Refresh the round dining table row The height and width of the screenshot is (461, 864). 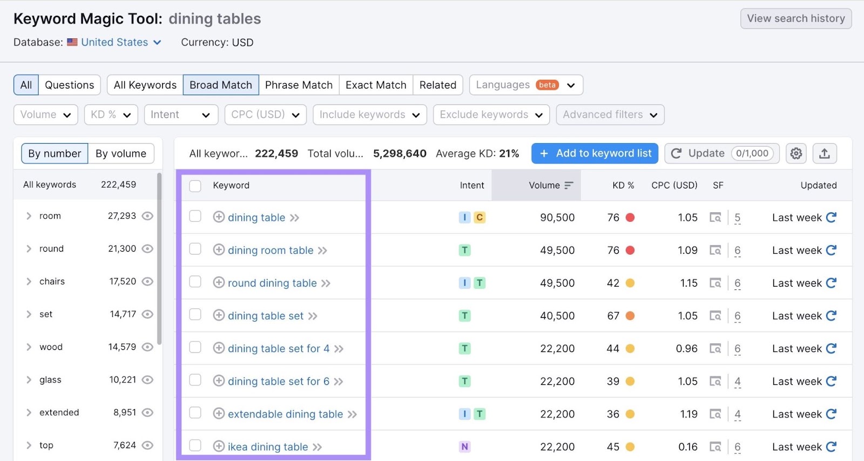(831, 283)
